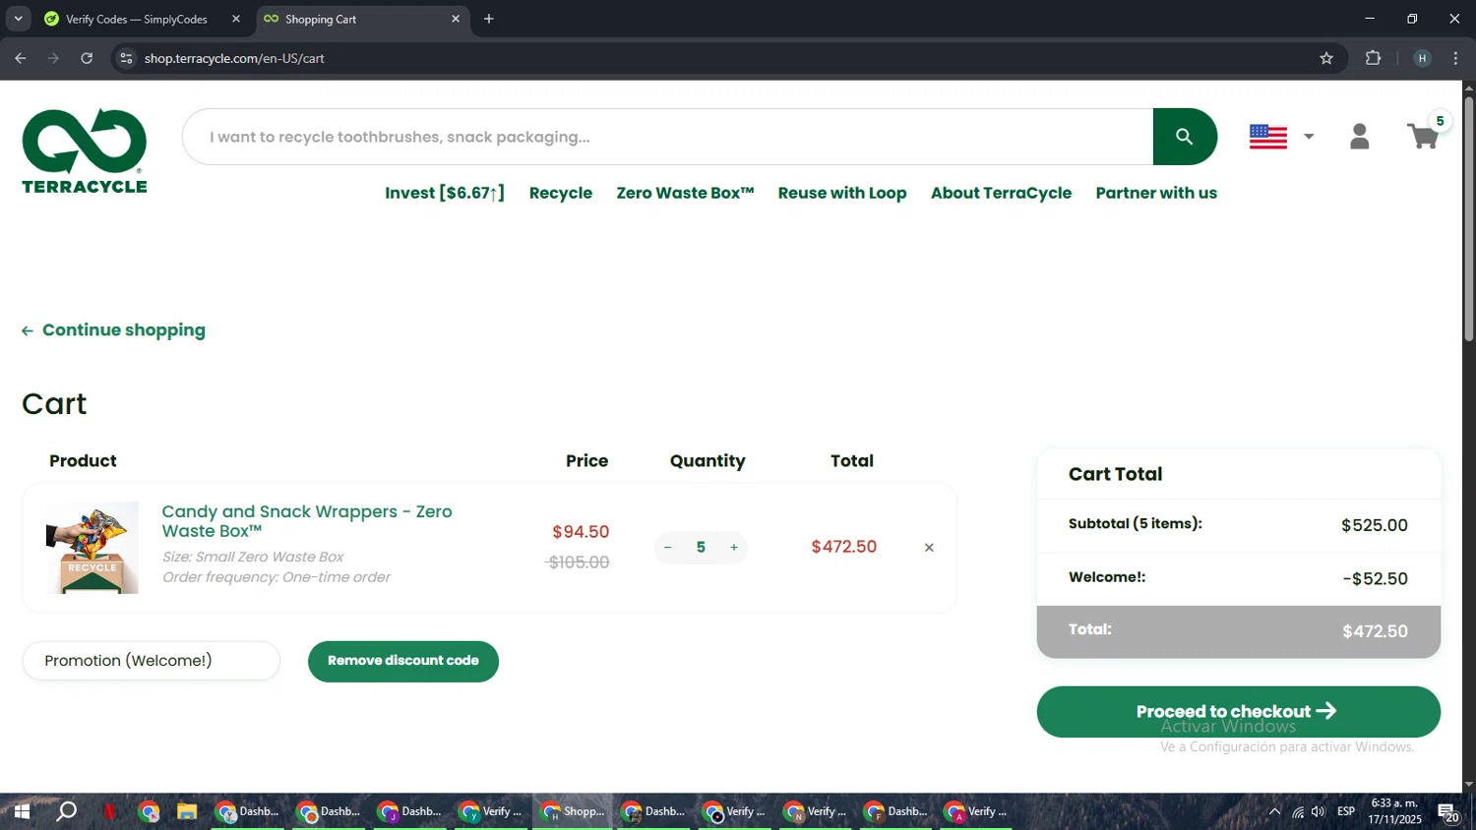1476x830 pixels.
Task: Open the Candy and Snack Wrappers product link
Action: coord(307,521)
